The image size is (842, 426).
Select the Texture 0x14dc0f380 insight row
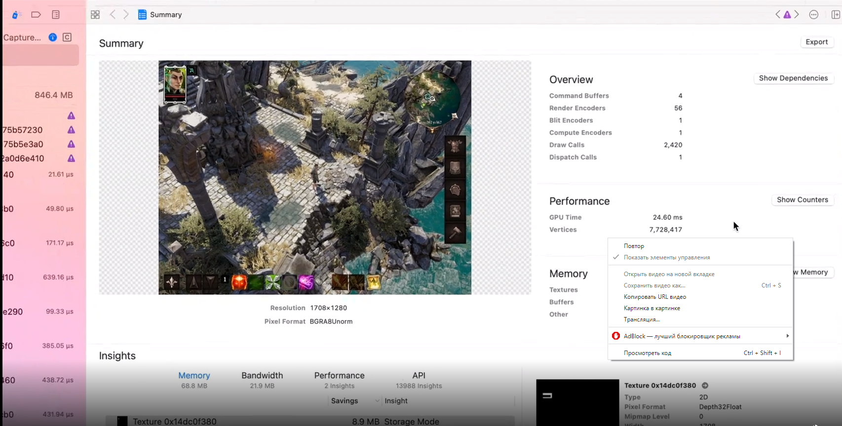(x=310, y=422)
